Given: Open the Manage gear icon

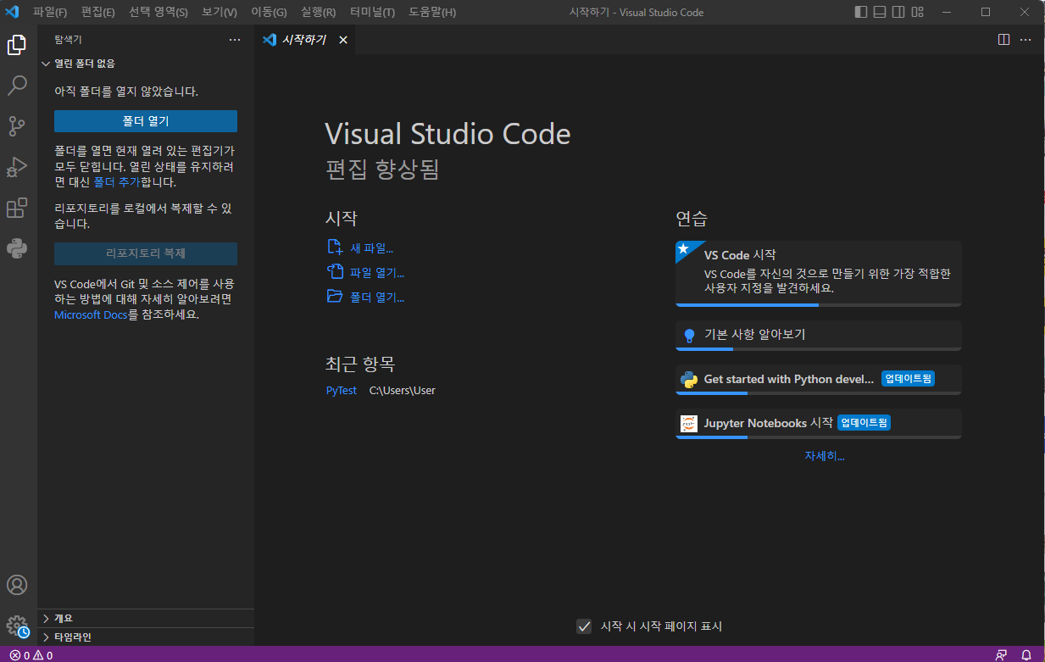Looking at the screenshot, I should [17, 626].
